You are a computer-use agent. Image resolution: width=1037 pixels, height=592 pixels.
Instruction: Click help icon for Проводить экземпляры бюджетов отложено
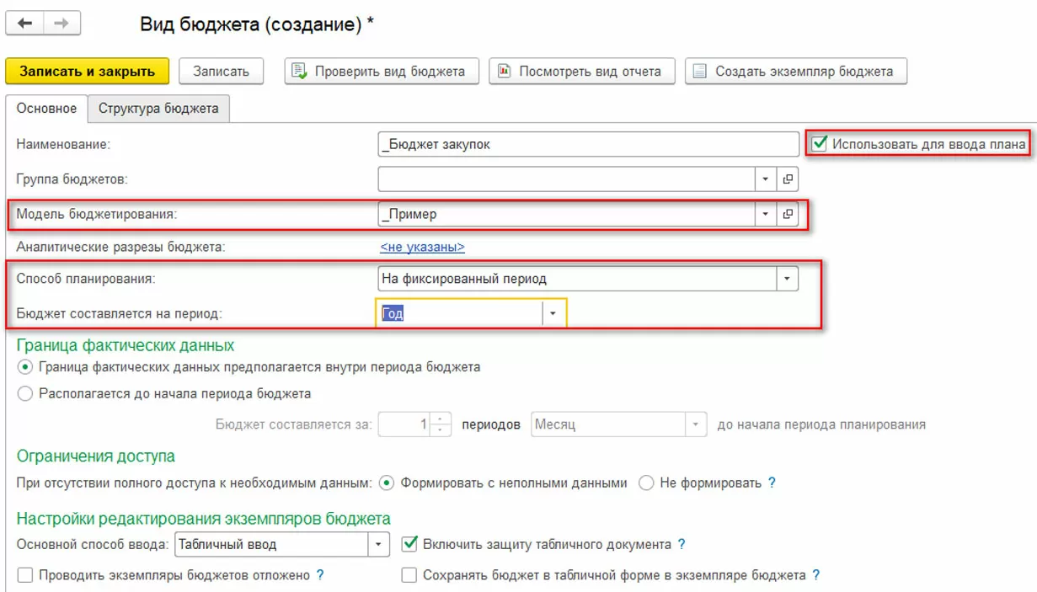pos(320,576)
